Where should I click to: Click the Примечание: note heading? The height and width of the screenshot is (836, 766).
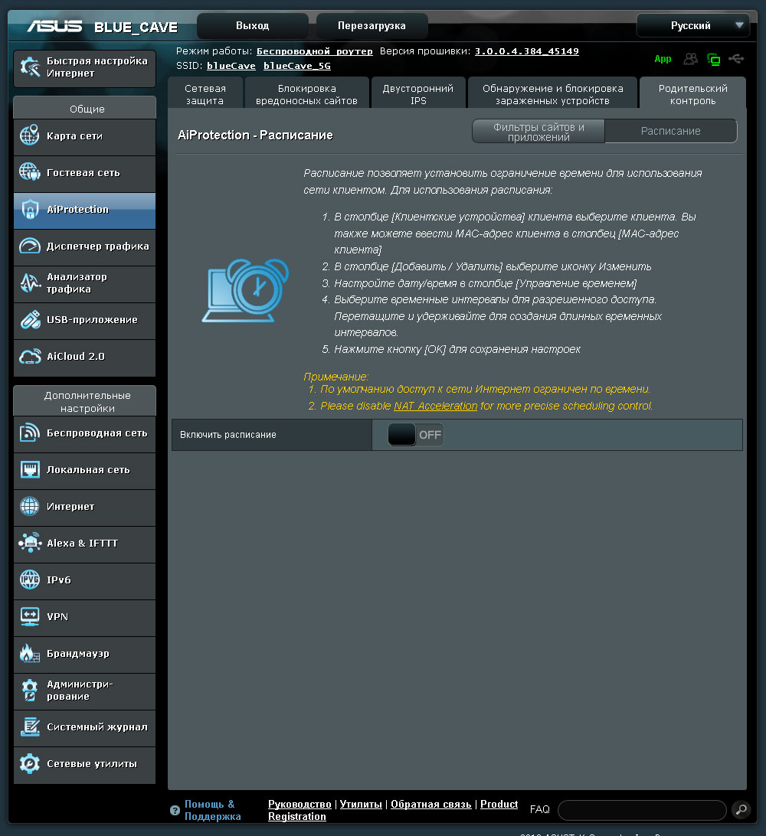tap(336, 377)
